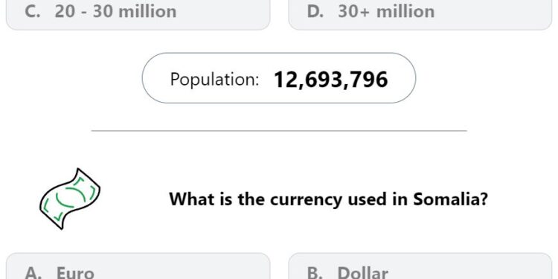
Task: Click the word Euro in option A
Action: tap(75, 273)
